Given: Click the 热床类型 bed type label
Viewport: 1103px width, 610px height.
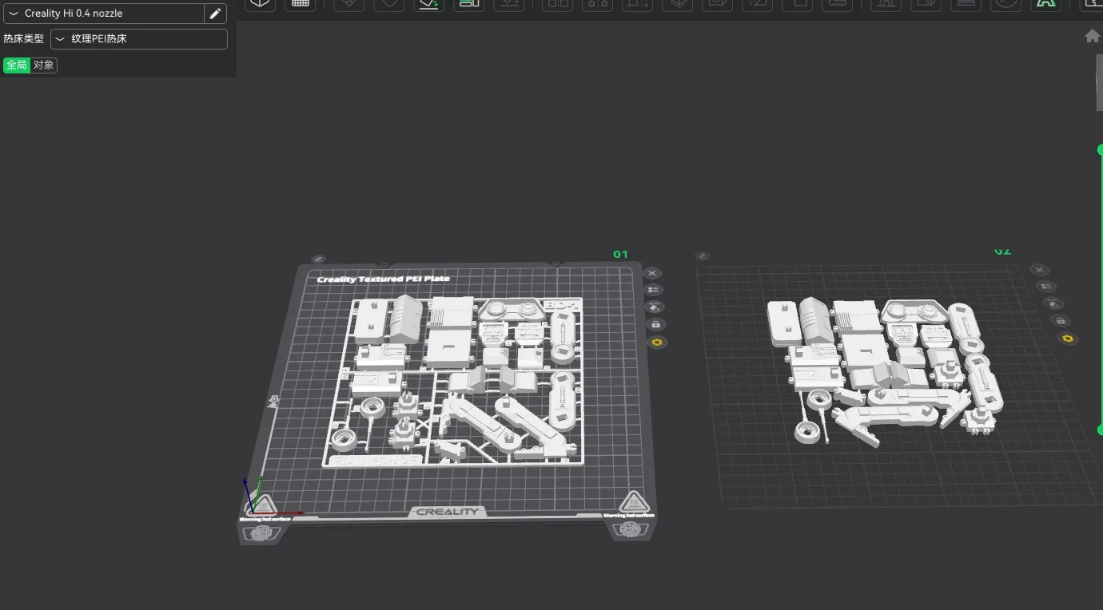Looking at the screenshot, I should (x=23, y=38).
